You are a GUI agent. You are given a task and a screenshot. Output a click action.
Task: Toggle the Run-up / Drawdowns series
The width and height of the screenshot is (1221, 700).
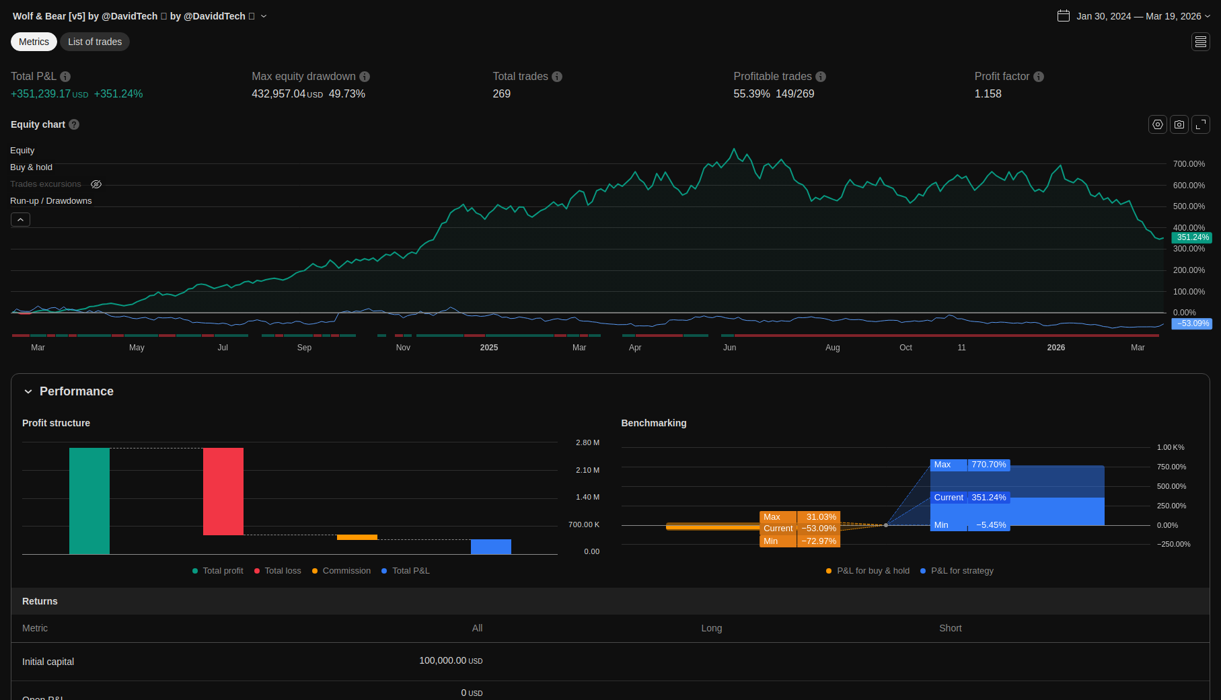pos(50,201)
